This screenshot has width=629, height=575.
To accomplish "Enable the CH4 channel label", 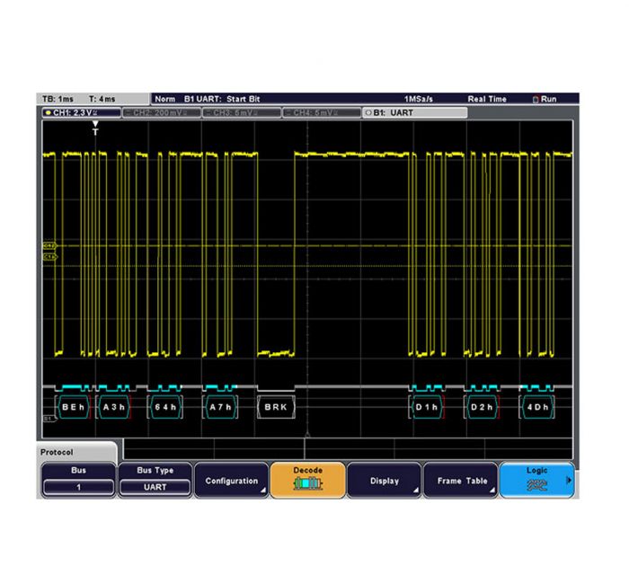I will tap(321, 112).
